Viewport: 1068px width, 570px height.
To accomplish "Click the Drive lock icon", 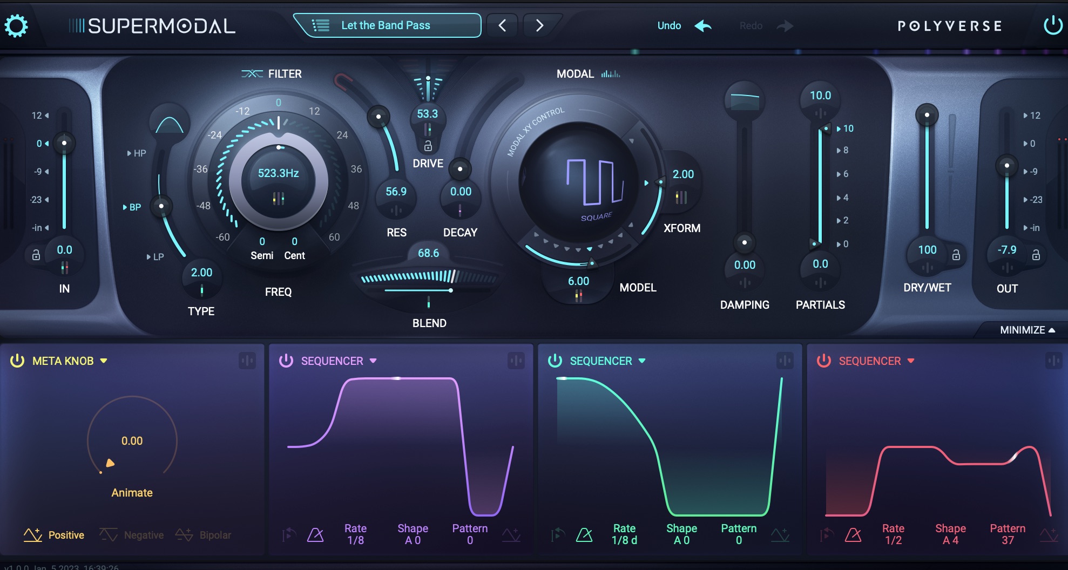I will (428, 146).
